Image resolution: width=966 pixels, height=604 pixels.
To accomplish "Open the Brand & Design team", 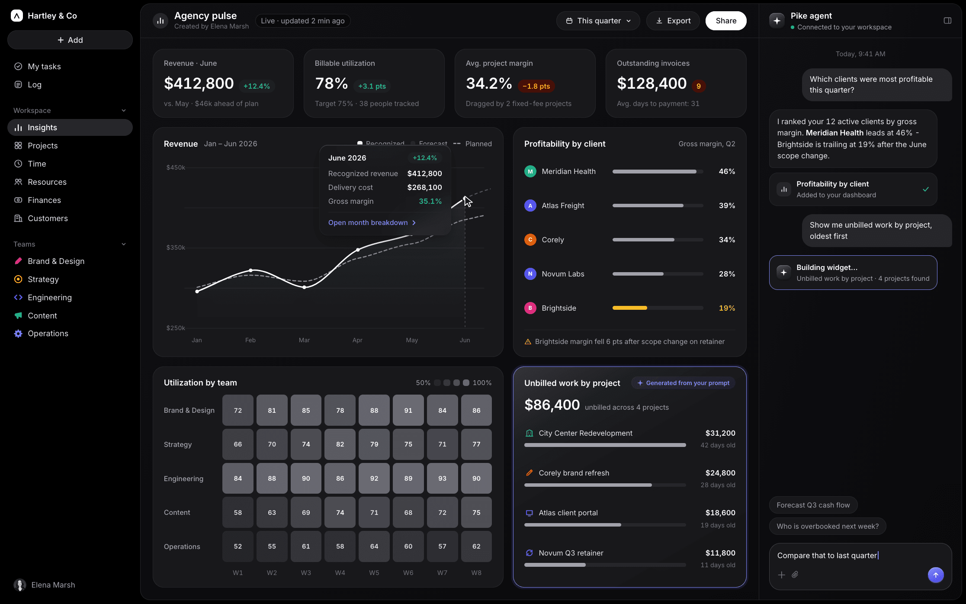I will (x=70, y=261).
